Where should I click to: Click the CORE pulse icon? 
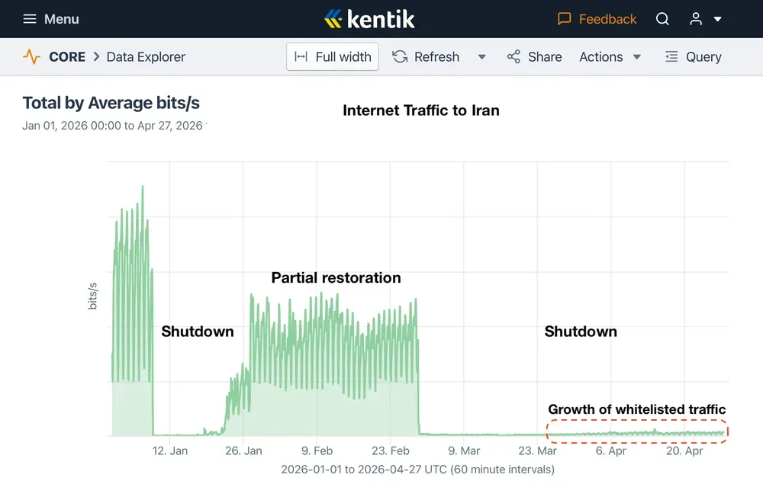pos(31,57)
